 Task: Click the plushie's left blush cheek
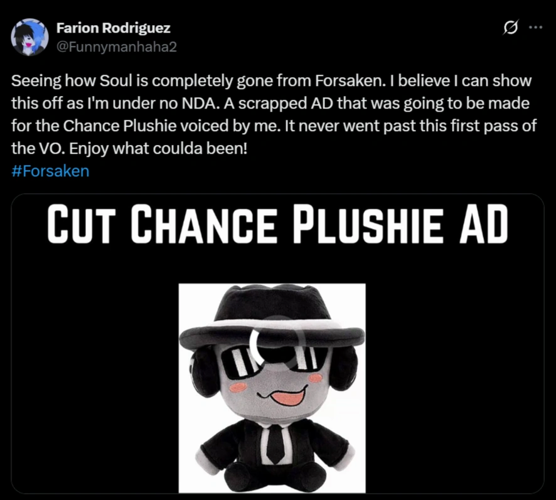click(238, 386)
